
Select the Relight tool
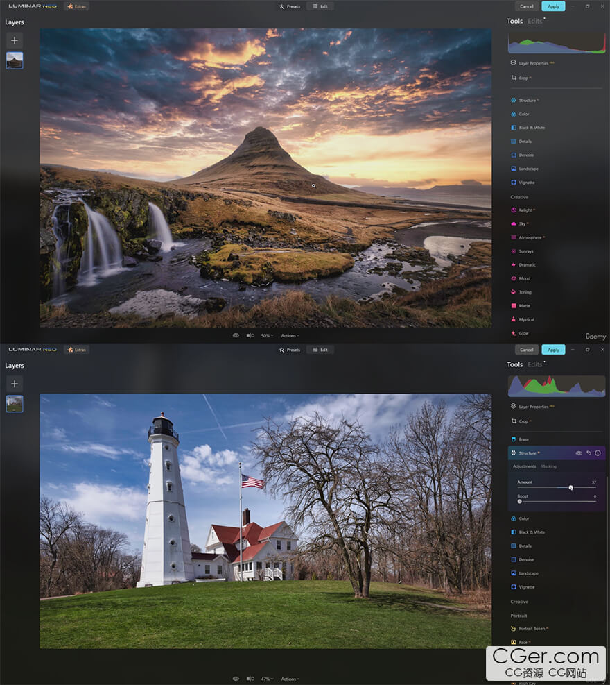click(525, 210)
